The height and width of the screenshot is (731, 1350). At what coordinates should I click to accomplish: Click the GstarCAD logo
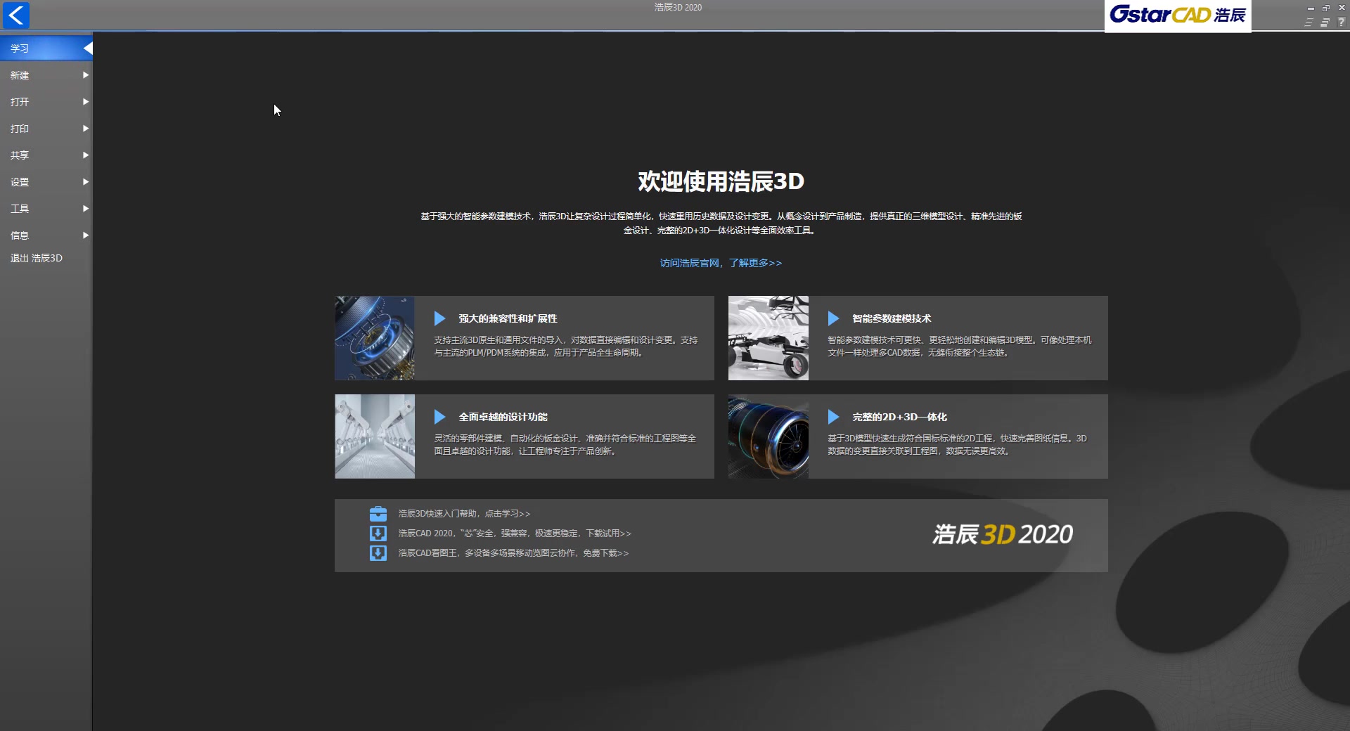pos(1178,15)
